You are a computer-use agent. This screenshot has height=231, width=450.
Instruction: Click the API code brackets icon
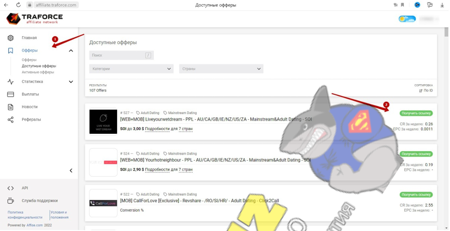click(11, 188)
